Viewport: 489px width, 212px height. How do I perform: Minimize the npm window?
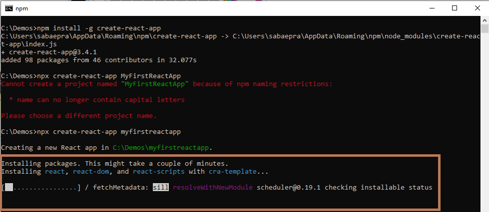432,8
